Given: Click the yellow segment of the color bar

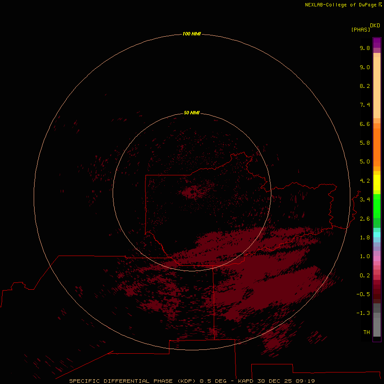Looking at the screenshot, I should pos(377,183).
